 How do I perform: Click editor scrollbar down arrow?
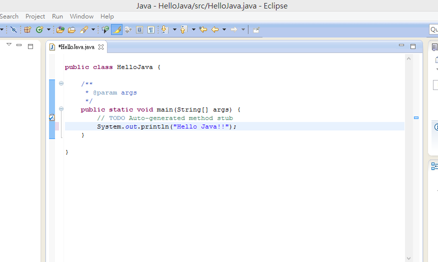pyautogui.click(x=408, y=258)
